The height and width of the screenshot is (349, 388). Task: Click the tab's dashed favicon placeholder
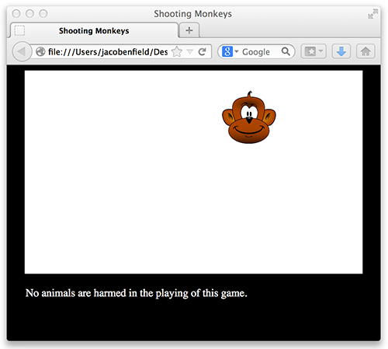(x=19, y=30)
